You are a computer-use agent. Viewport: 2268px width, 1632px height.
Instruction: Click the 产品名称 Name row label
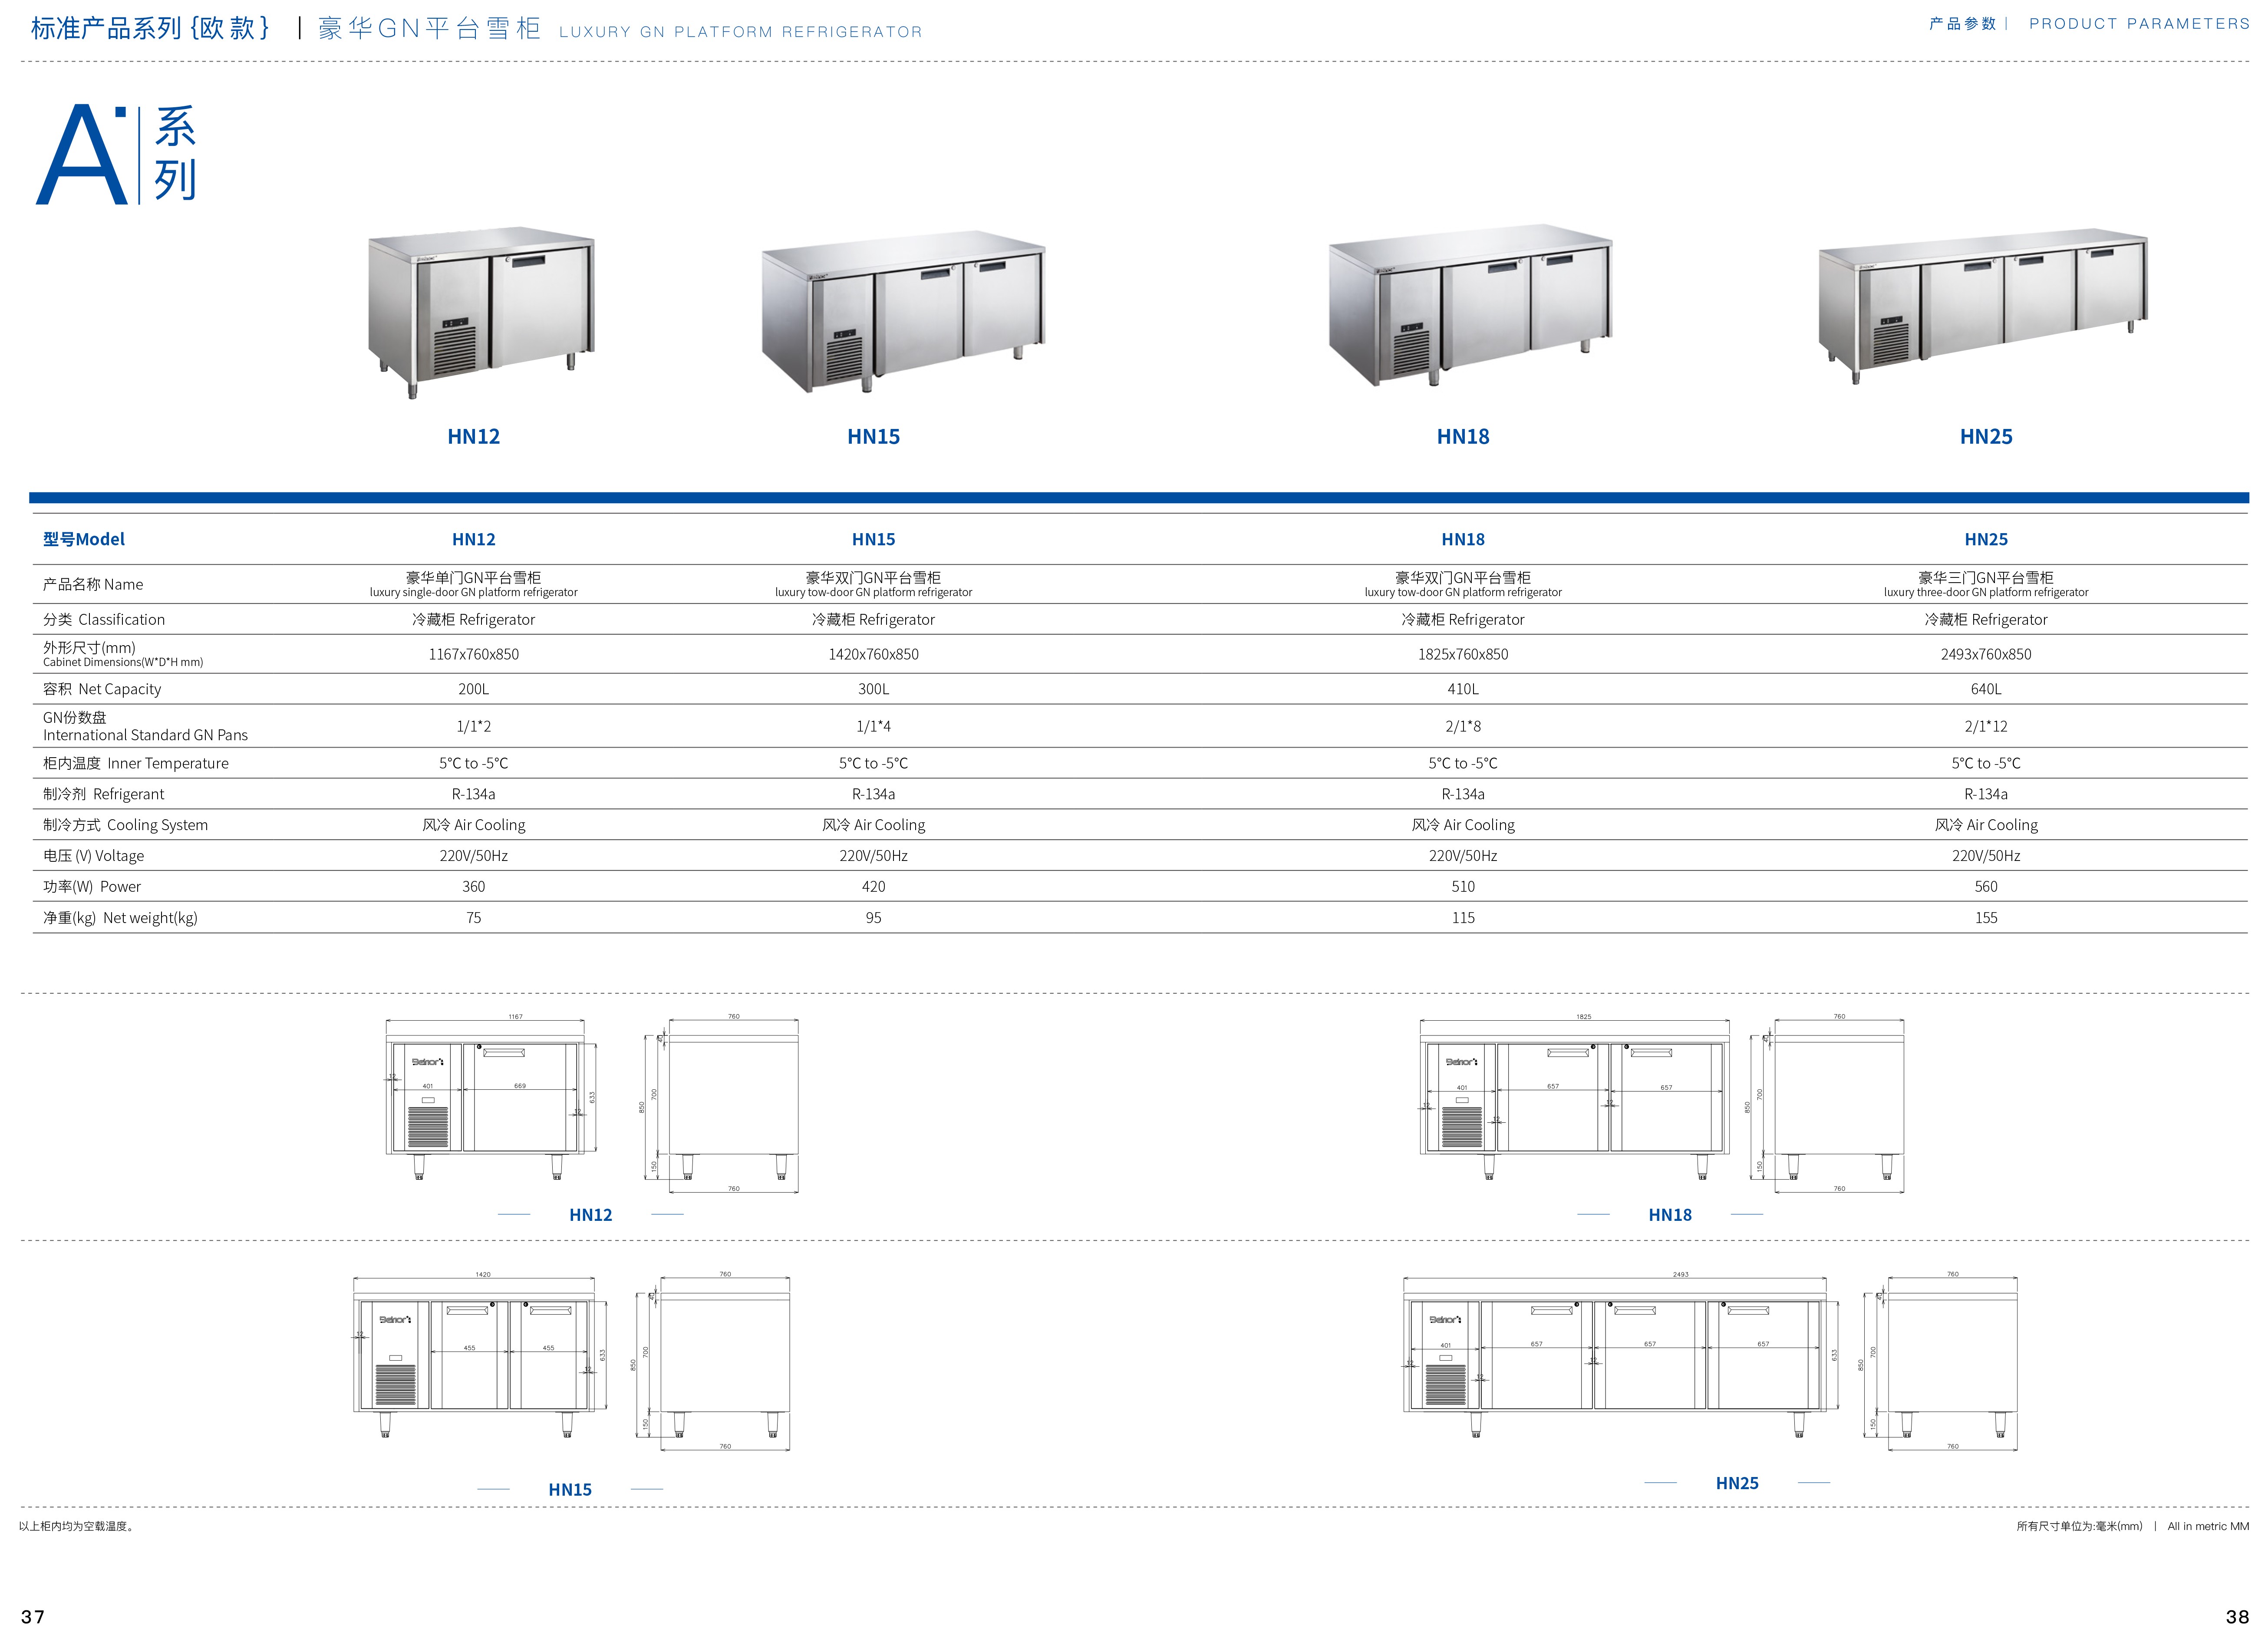[x=93, y=585]
